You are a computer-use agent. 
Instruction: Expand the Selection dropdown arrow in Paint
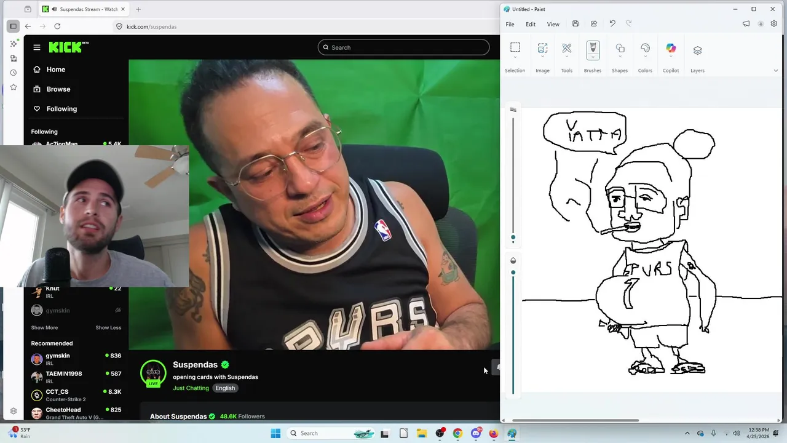(515, 58)
